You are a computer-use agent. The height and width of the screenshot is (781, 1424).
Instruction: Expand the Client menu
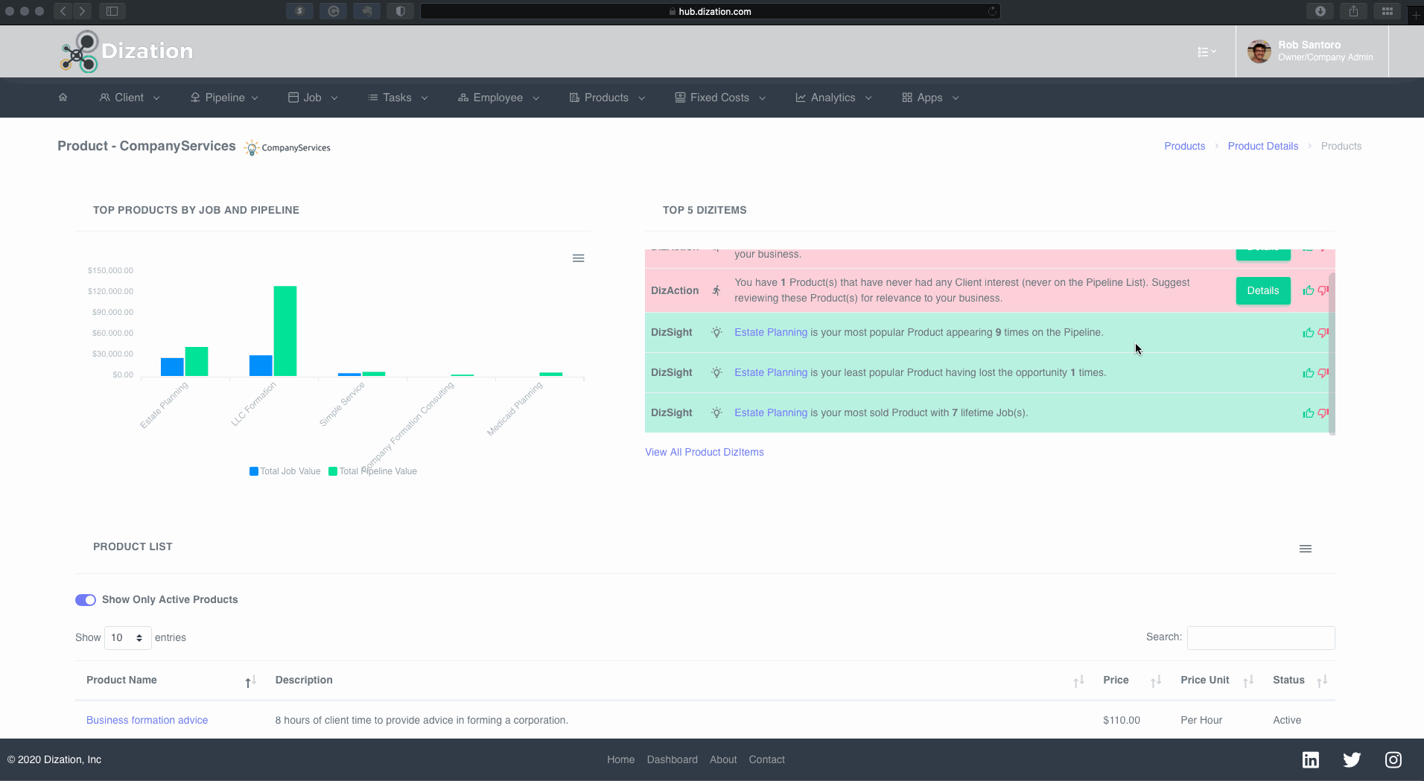(x=130, y=98)
